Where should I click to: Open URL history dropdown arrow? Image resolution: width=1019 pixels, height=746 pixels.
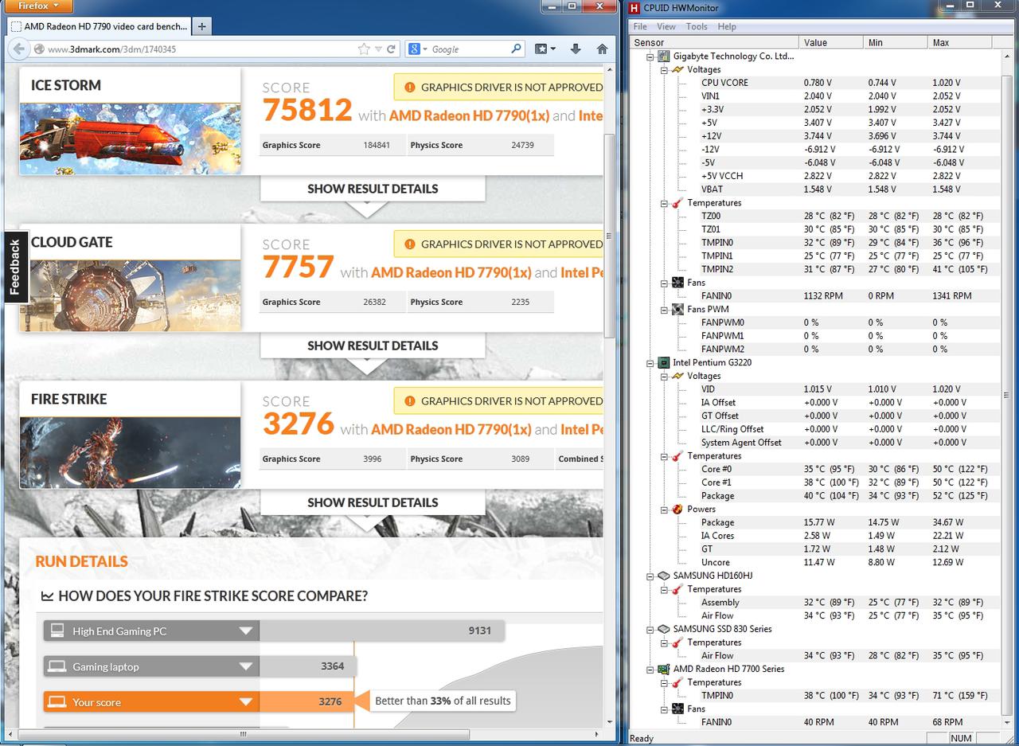378,49
